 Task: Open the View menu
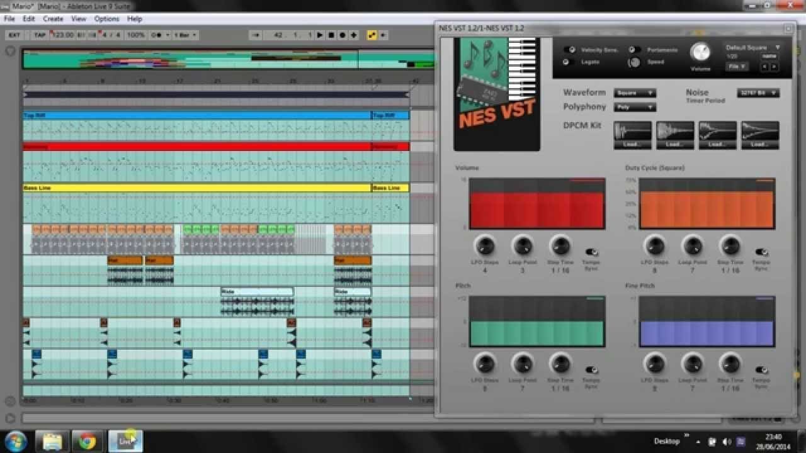[x=79, y=19]
